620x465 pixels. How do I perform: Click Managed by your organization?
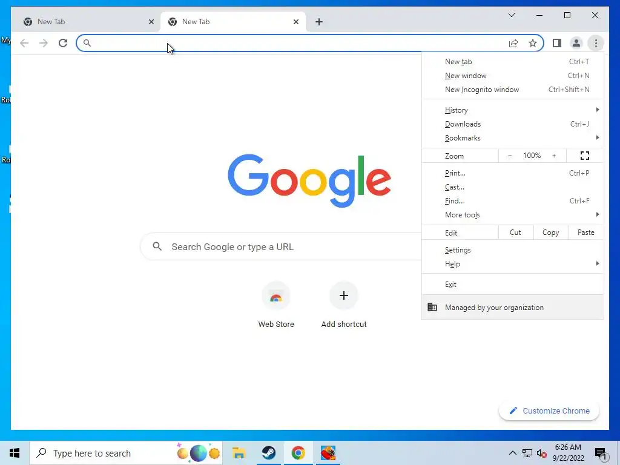coord(512,307)
